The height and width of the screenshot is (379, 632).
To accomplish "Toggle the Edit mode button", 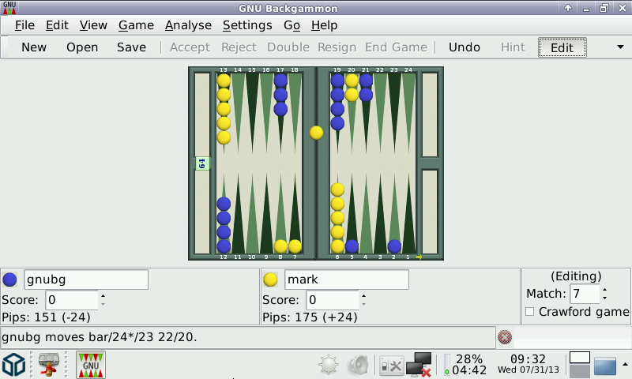I will pos(562,47).
